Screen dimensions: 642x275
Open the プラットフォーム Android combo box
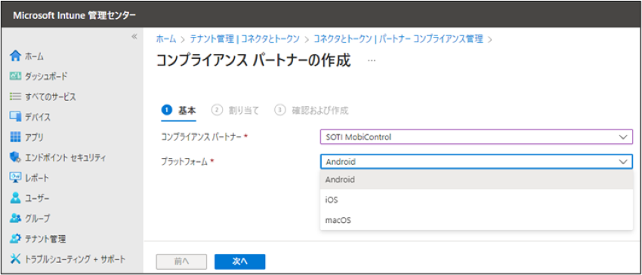[x=477, y=161]
